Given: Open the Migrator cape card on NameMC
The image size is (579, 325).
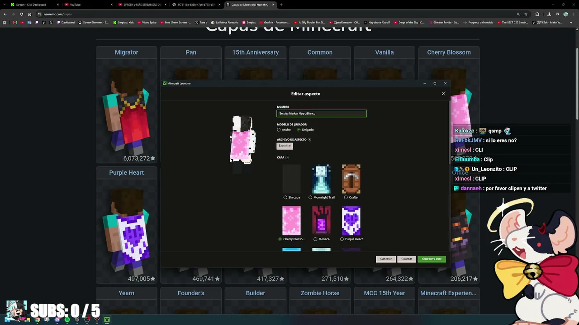Looking at the screenshot, I should click(x=127, y=105).
